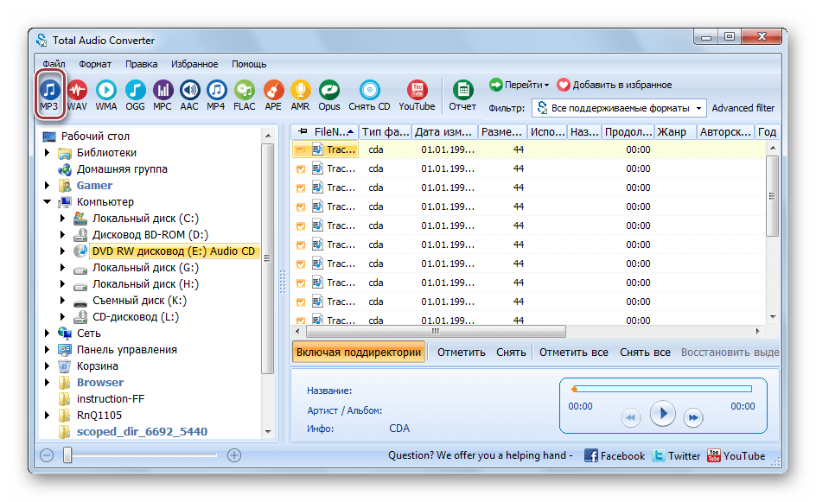Viewport: 816px width, 502px height.
Task: Uncheck the first track's checkbox
Action: click(301, 149)
